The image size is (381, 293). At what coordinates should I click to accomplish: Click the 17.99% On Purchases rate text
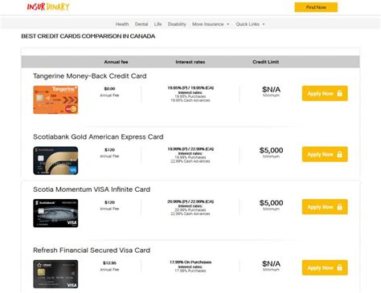(190, 262)
